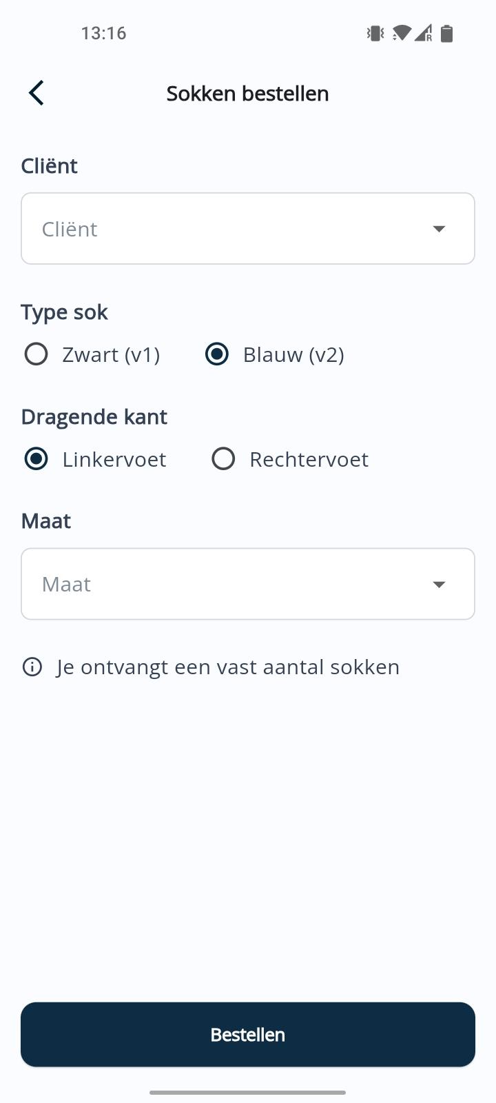Tap the battery status icon

[447, 33]
